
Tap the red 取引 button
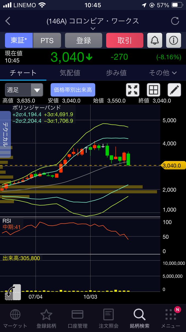(125, 40)
